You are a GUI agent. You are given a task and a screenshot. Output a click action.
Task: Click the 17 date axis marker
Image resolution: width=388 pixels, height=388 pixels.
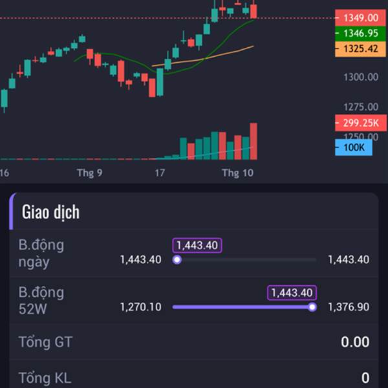tap(160, 173)
